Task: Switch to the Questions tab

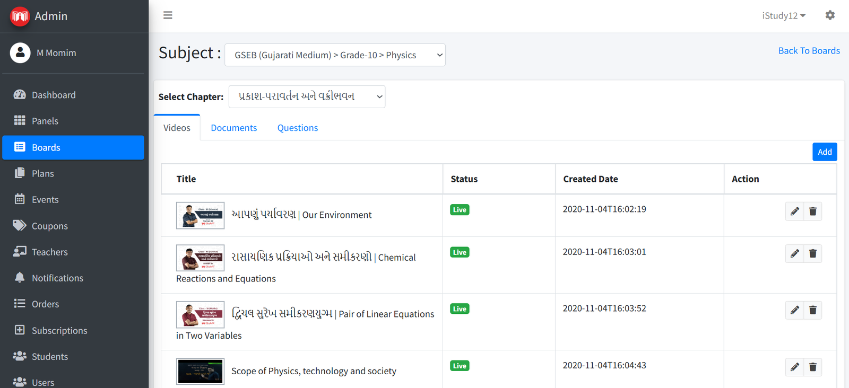Action: (297, 128)
